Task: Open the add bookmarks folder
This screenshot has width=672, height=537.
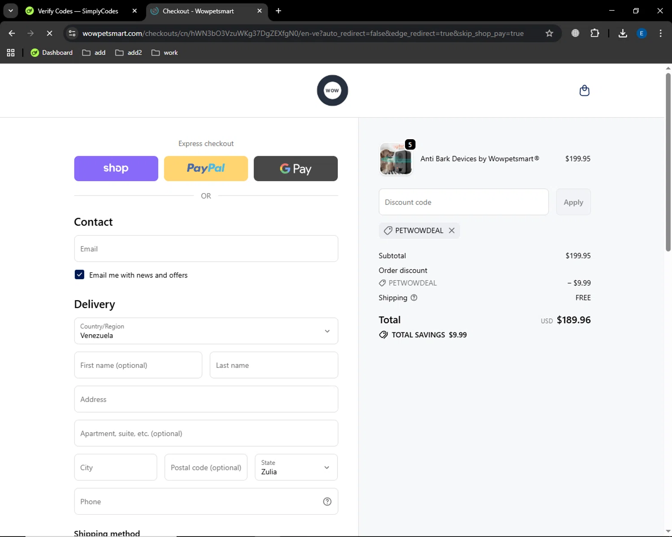Action: [94, 53]
